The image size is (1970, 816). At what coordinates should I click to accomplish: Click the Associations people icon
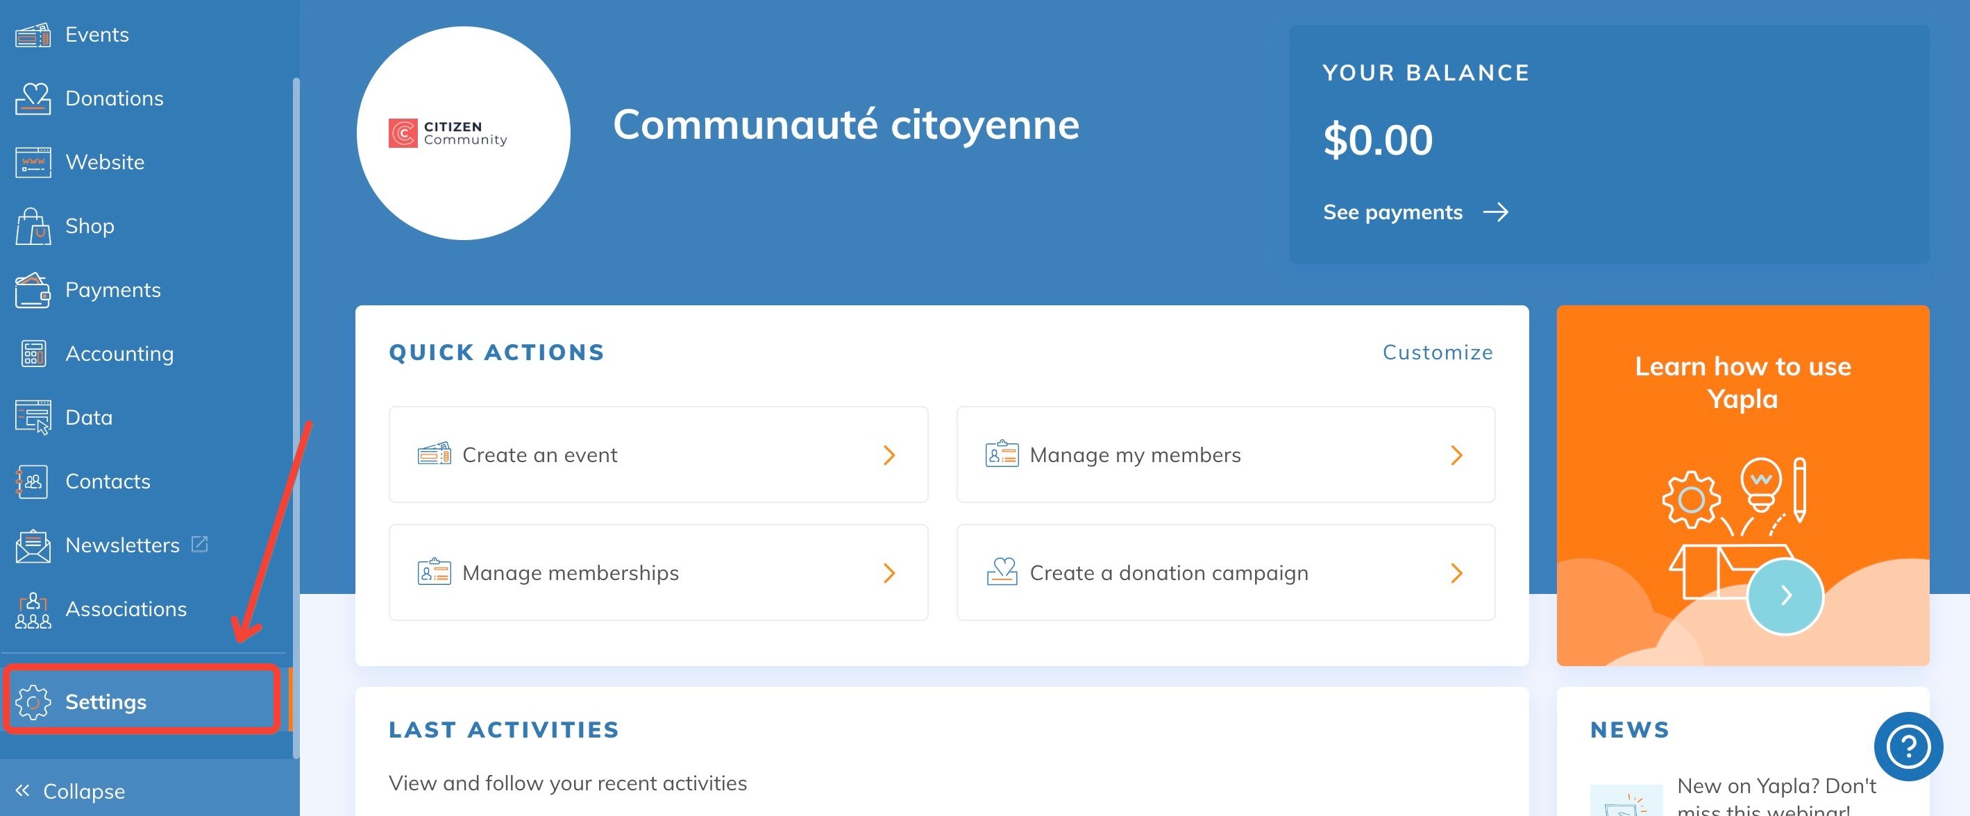coord(33,609)
